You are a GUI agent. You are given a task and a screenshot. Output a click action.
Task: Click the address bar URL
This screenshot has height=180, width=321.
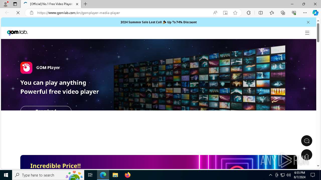(78, 13)
